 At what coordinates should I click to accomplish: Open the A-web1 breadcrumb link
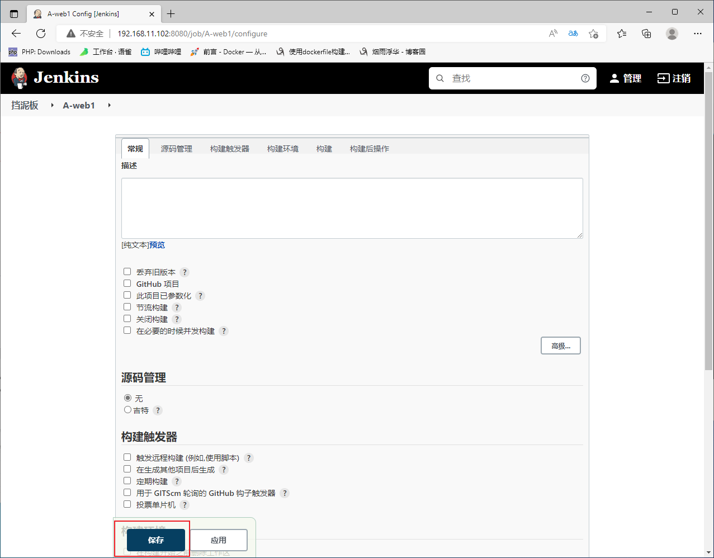pyautogui.click(x=79, y=105)
